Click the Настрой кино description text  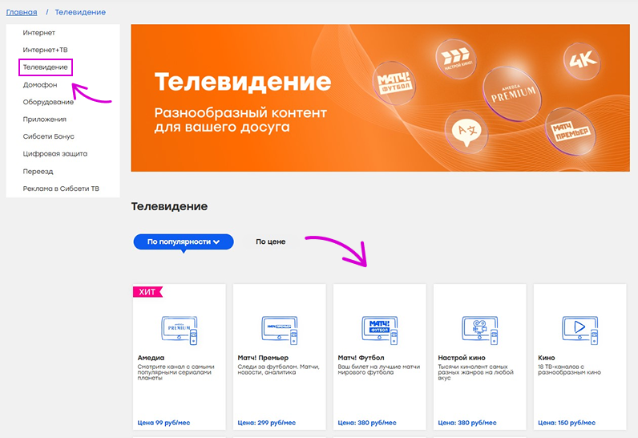pos(475,372)
